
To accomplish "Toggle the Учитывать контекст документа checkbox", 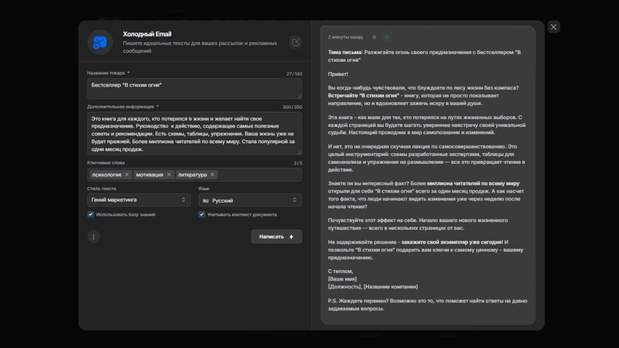I will 202,214.
